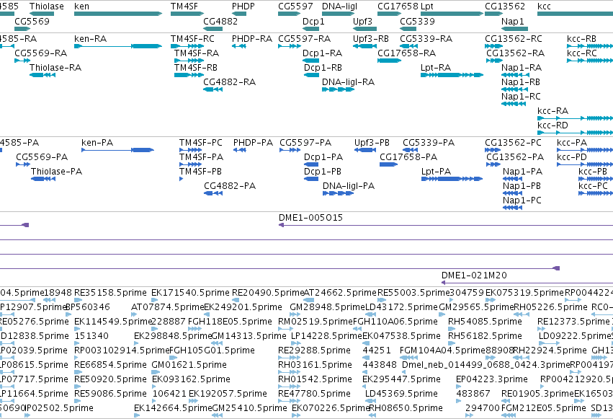
Task: Click the TM4SF-PB coding glyph
Action: tap(181, 179)
